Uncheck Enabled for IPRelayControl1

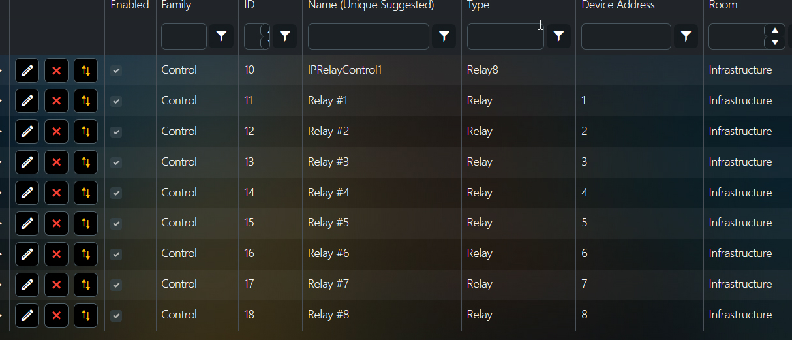pos(116,70)
